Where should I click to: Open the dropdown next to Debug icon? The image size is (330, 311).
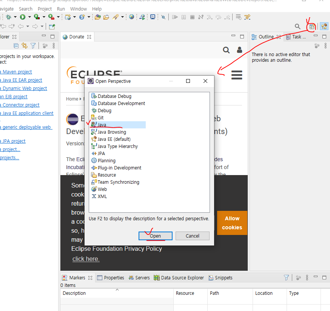[x=15, y=17]
